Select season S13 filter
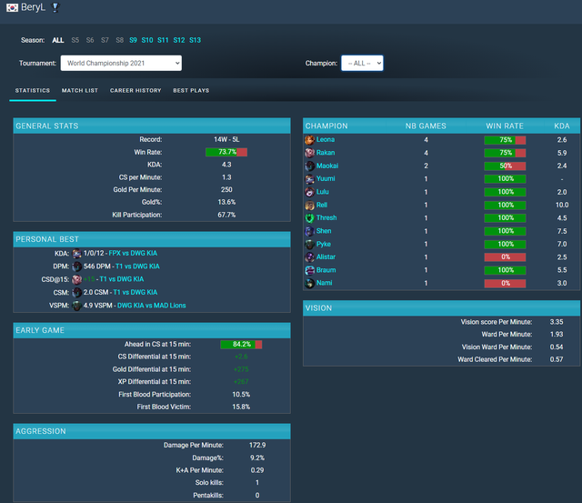Image resolution: width=582 pixels, height=503 pixels. tap(195, 40)
